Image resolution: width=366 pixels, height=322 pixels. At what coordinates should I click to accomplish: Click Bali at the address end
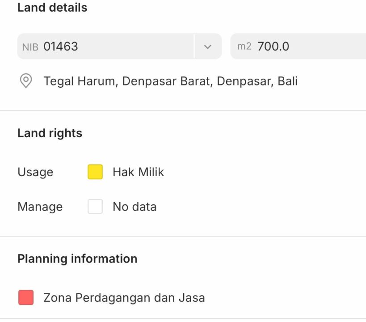[287, 81]
